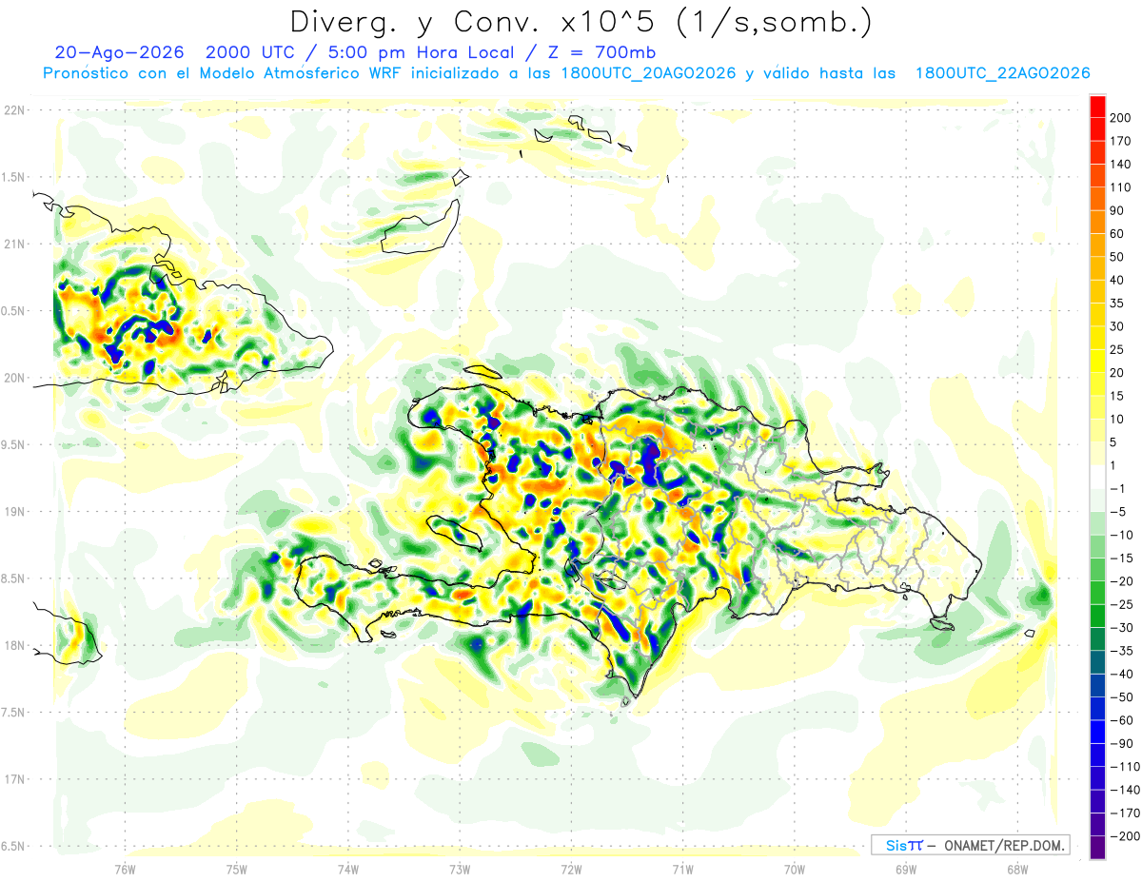Click the dark purple colorbar segment below -200
This screenshot has width=1142, height=882.
click(x=1097, y=847)
